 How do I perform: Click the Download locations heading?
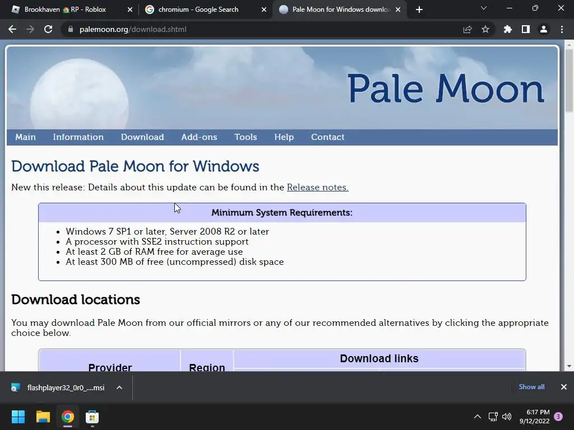[76, 300]
